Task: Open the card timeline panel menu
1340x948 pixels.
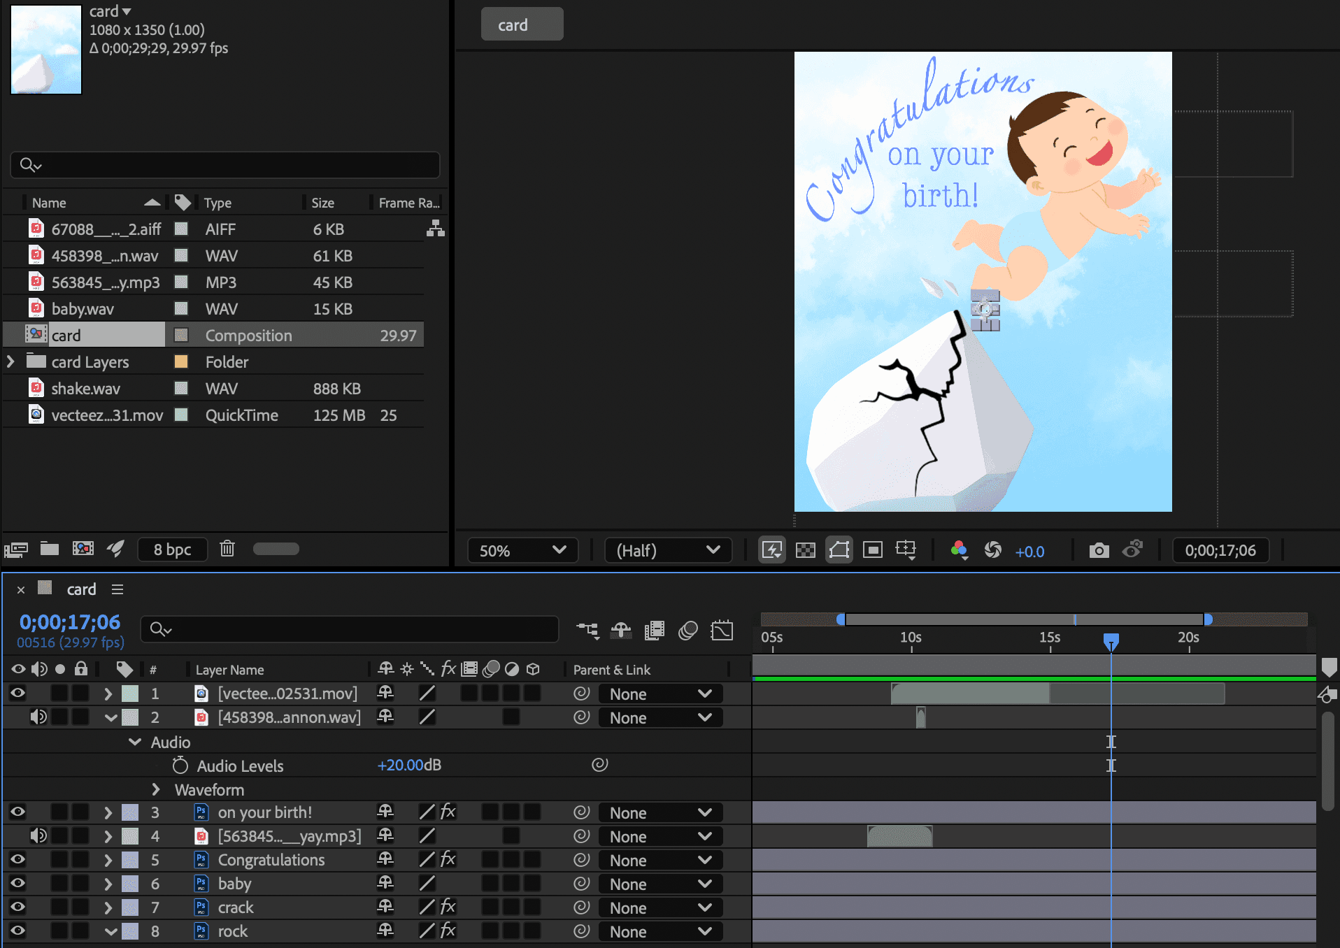Action: 117,590
